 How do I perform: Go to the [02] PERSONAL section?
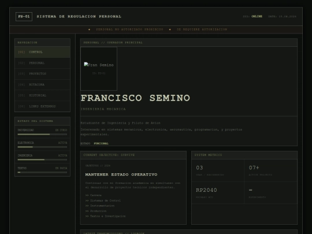click(x=42, y=63)
